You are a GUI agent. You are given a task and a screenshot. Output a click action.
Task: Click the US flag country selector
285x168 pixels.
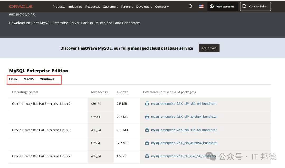click(x=201, y=7)
